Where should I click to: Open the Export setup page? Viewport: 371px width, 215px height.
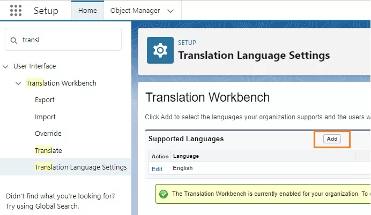tap(44, 100)
